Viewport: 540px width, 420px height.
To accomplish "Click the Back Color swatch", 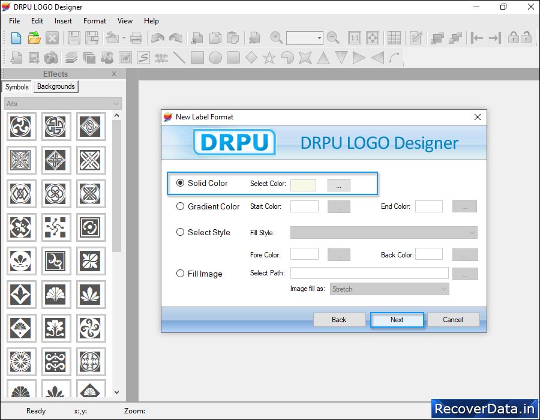I will (x=429, y=254).
